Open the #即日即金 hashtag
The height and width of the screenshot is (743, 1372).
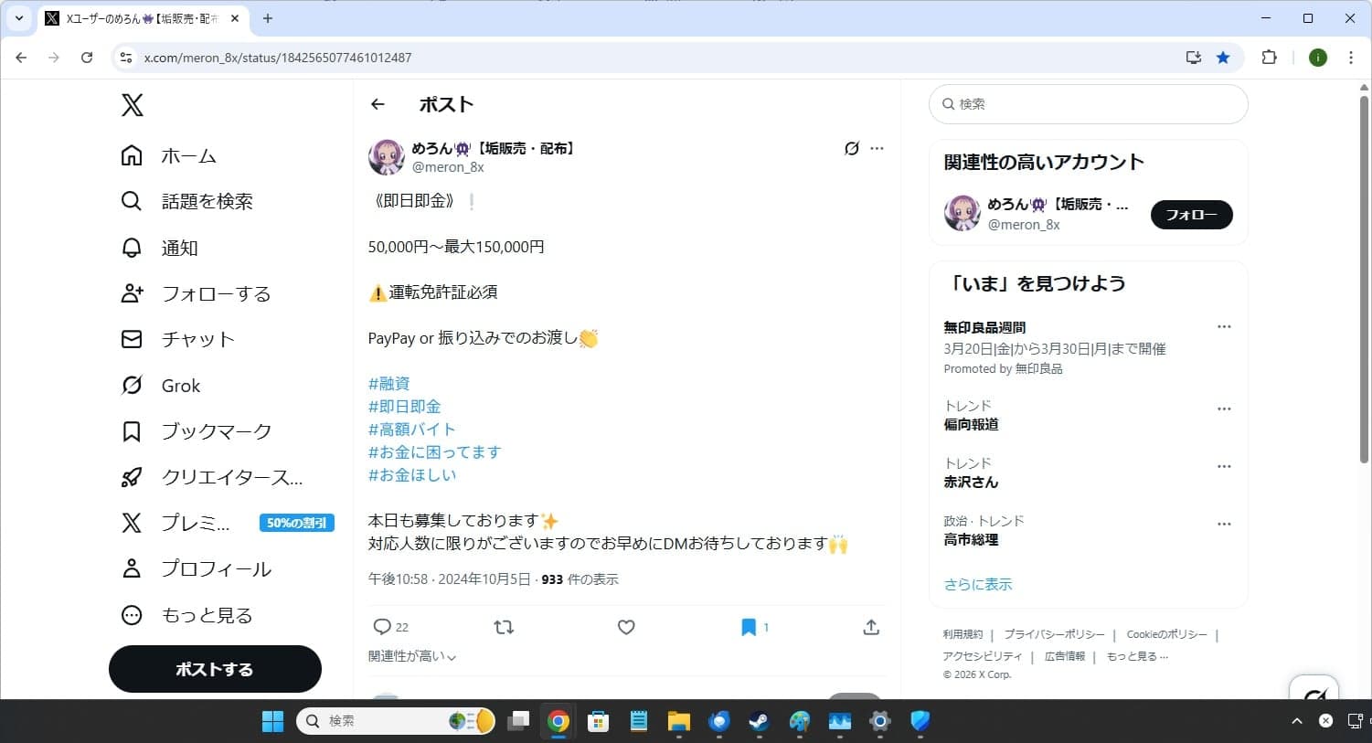coord(405,407)
